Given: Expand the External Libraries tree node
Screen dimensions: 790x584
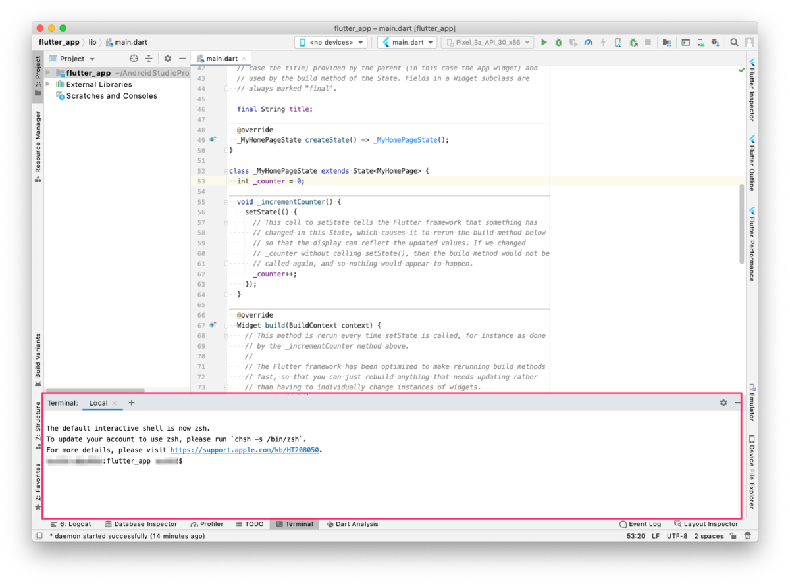Looking at the screenshot, I should (49, 84).
